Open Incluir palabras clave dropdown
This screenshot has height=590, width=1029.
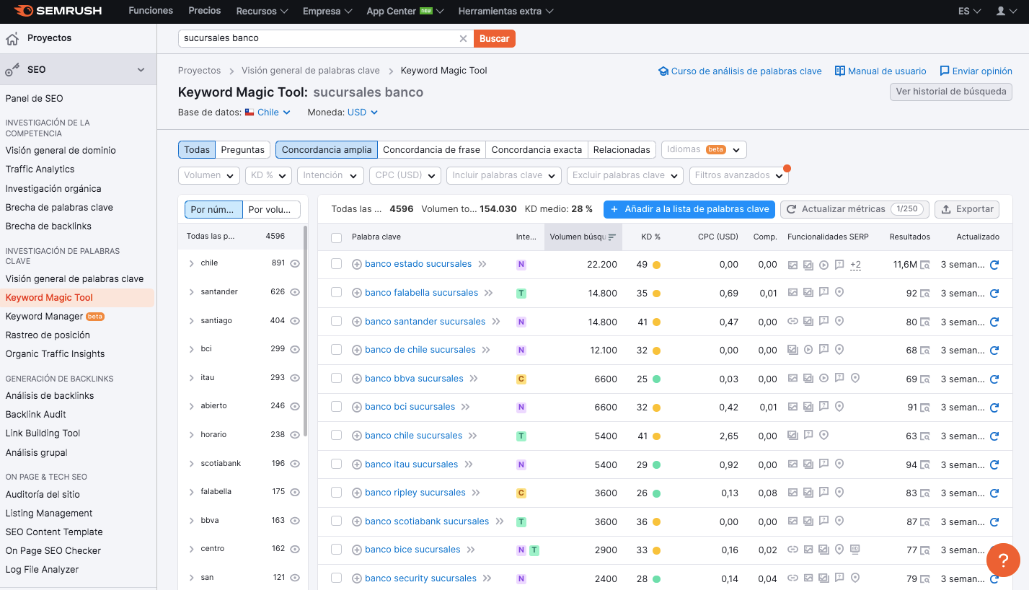pyautogui.click(x=503, y=175)
